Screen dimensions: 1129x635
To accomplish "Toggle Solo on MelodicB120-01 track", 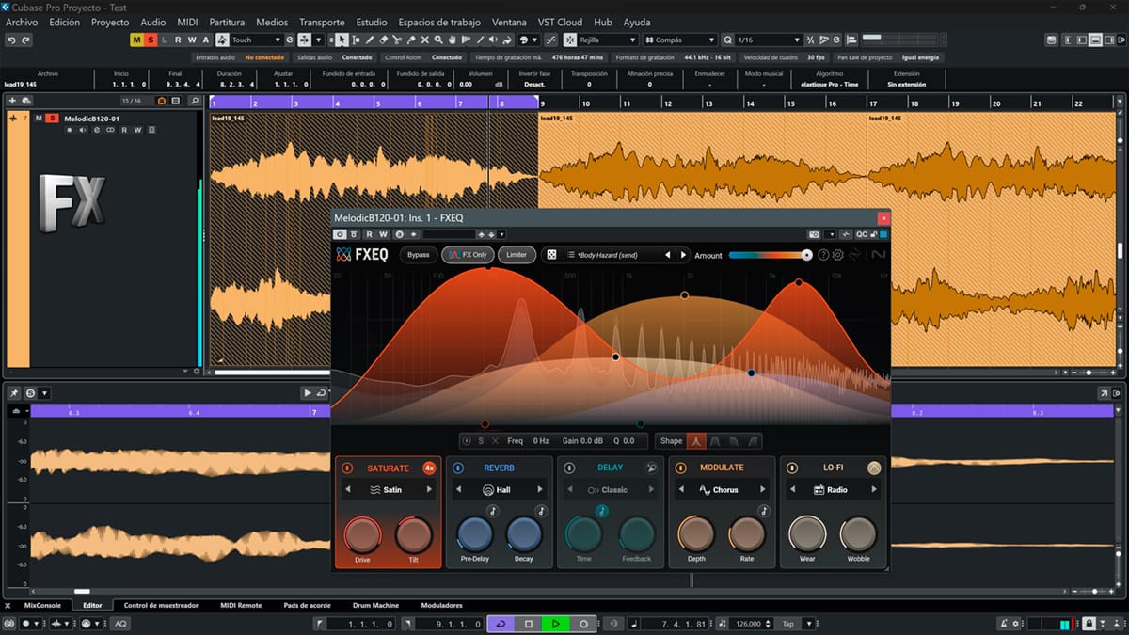I will [x=53, y=119].
